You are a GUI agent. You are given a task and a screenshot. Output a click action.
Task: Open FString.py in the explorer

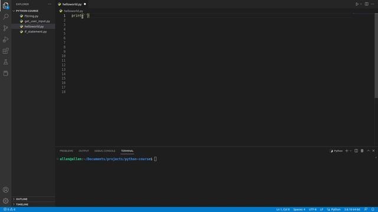(x=31, y=16)
